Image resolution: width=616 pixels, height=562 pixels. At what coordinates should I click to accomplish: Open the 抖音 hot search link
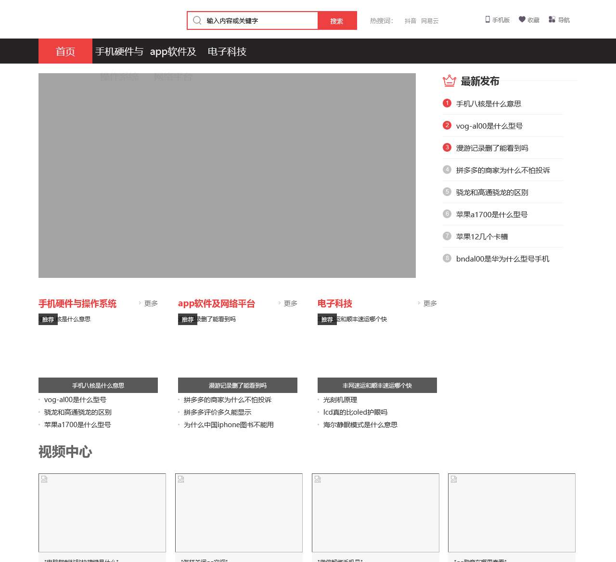point(410,21)
